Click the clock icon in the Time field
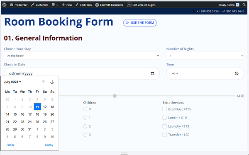 pyautogui.click(x=237, y=73)
